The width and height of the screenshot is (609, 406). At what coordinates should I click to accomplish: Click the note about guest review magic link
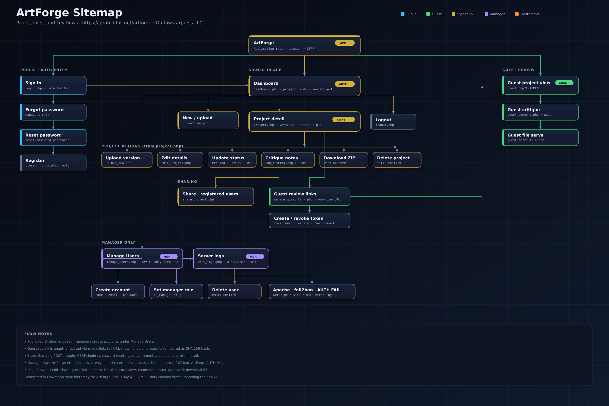coord(117,348)
